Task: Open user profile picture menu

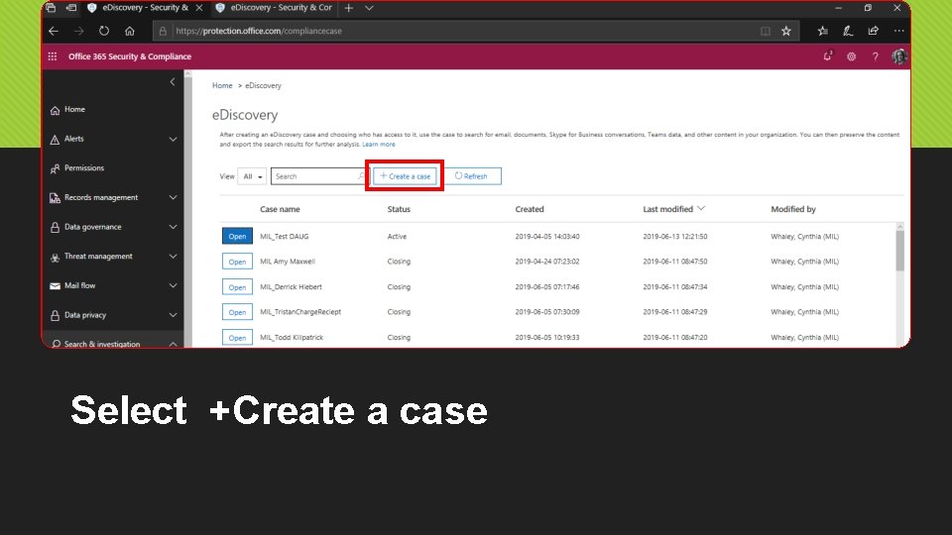Action: 899,56
